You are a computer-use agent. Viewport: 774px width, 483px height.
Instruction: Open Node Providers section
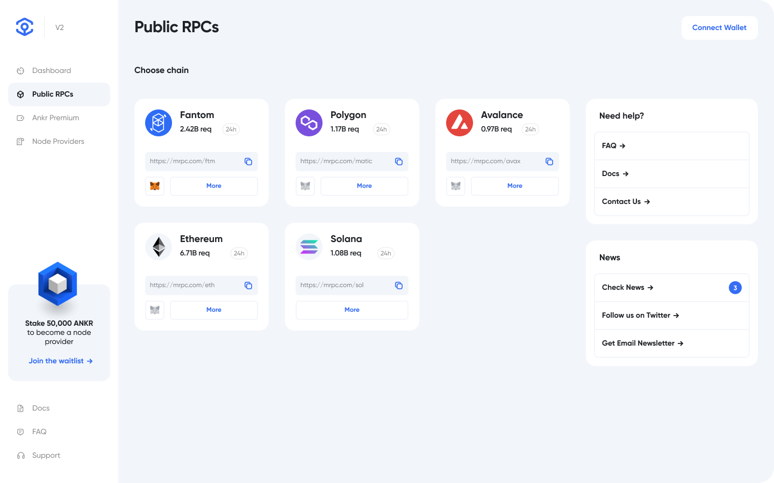pos(59,142)
